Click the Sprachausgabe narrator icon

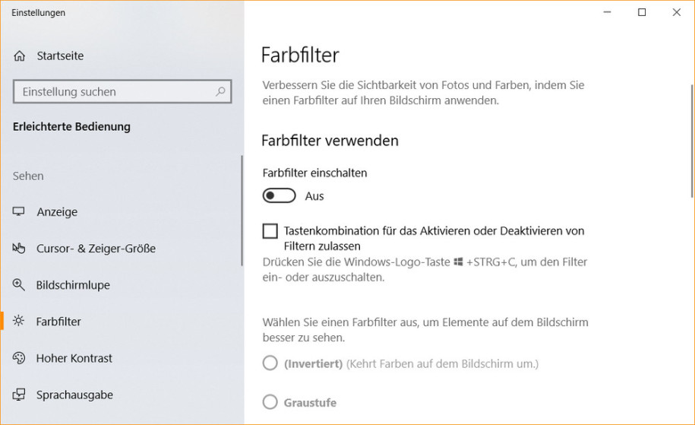point(19,395)
